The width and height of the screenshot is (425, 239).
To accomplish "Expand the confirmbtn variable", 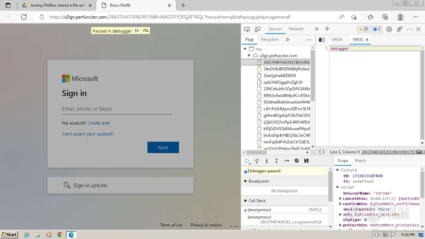I will pyautogui.click(x=340, y=204).
